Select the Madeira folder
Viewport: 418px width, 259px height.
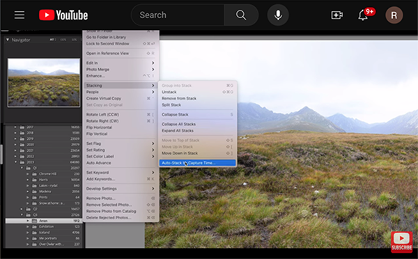click(x=43, y=191)
